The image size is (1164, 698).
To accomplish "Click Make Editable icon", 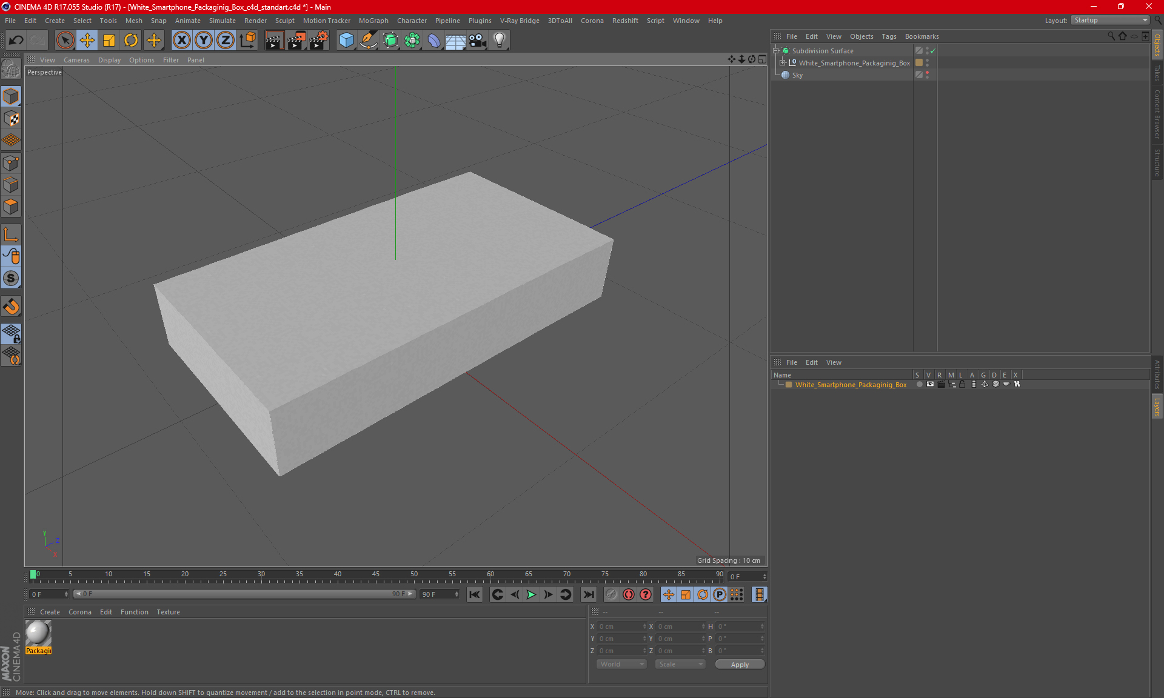I will coord(11,69).
